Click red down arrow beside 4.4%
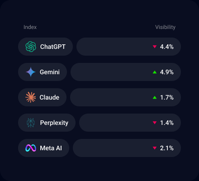This screenshot has width=199, height=181. point(155,47)
